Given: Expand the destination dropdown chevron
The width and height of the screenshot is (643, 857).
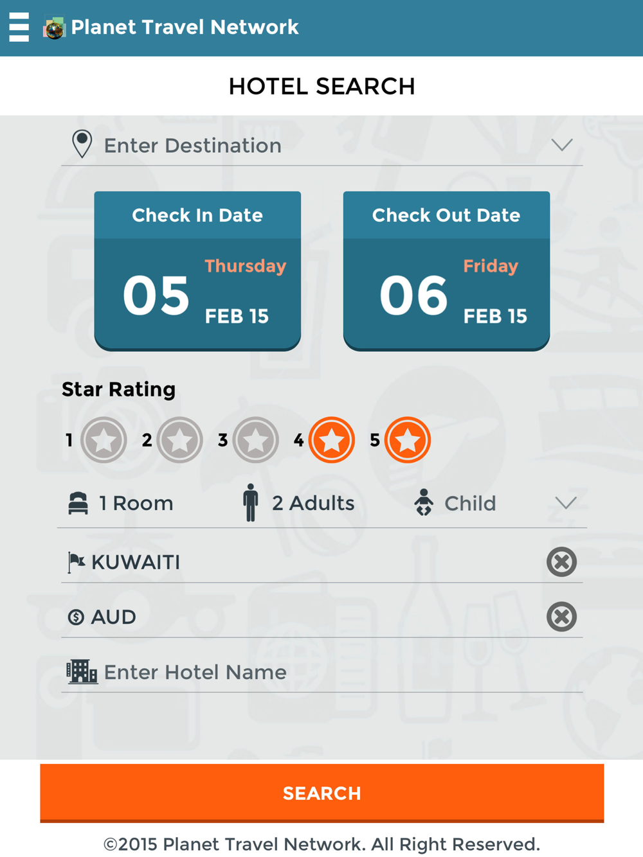Looking at the screenshot, I should click(562, 145).
